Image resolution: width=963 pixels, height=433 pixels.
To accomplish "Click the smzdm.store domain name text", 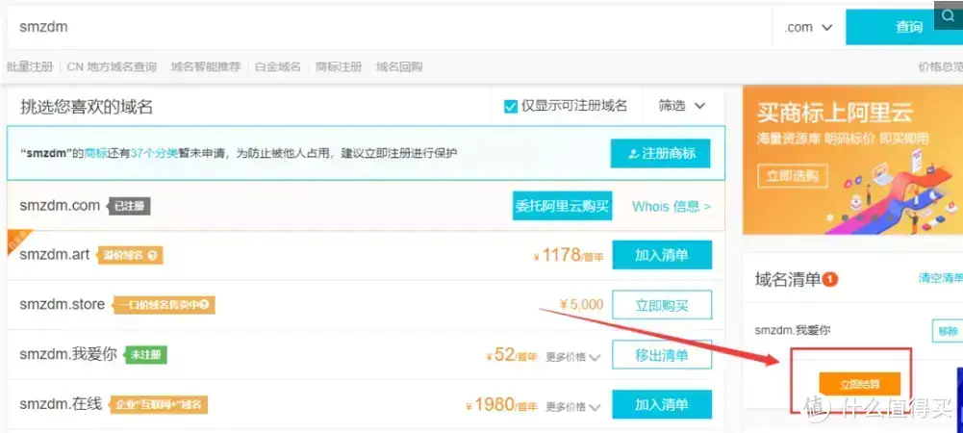I will (62, 305).
